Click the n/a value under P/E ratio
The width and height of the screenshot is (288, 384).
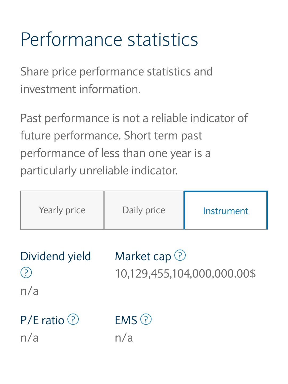[x=30, y=338]
